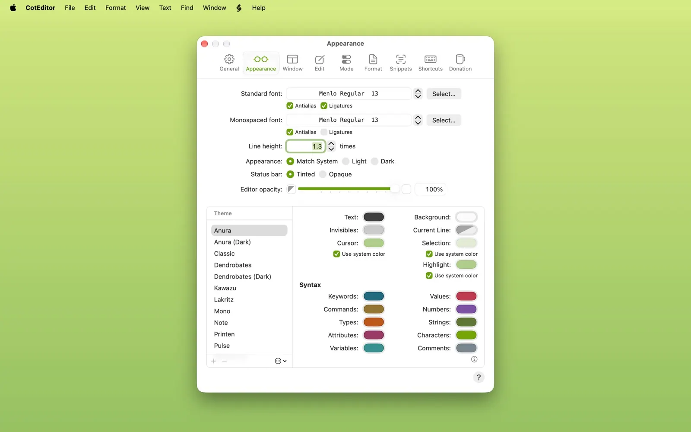Open the help question mark button
Image resolution: width=691 pixels, height=432 pixels.
(x=479, y=378)
